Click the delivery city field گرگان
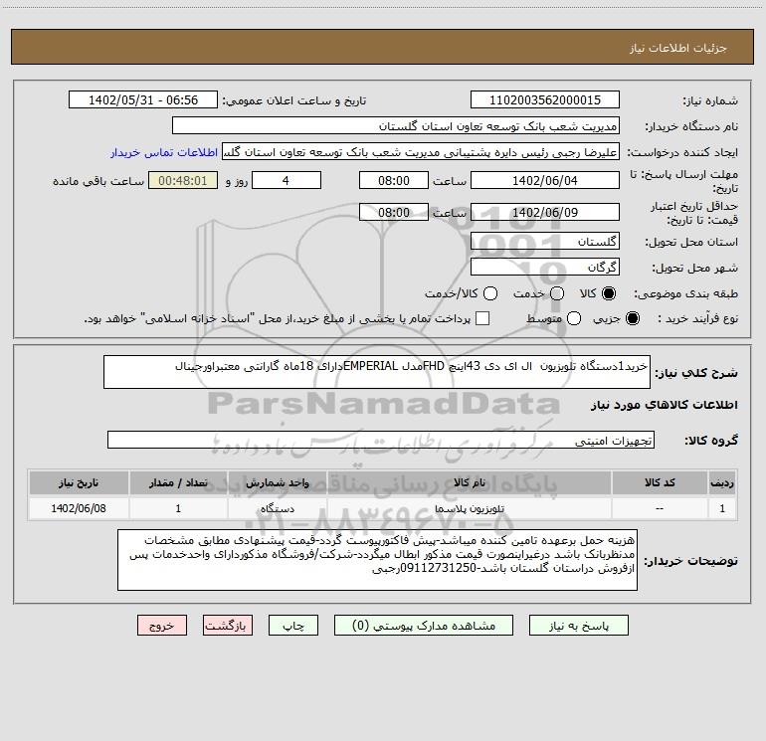766x741 pixels. (545, 268)
